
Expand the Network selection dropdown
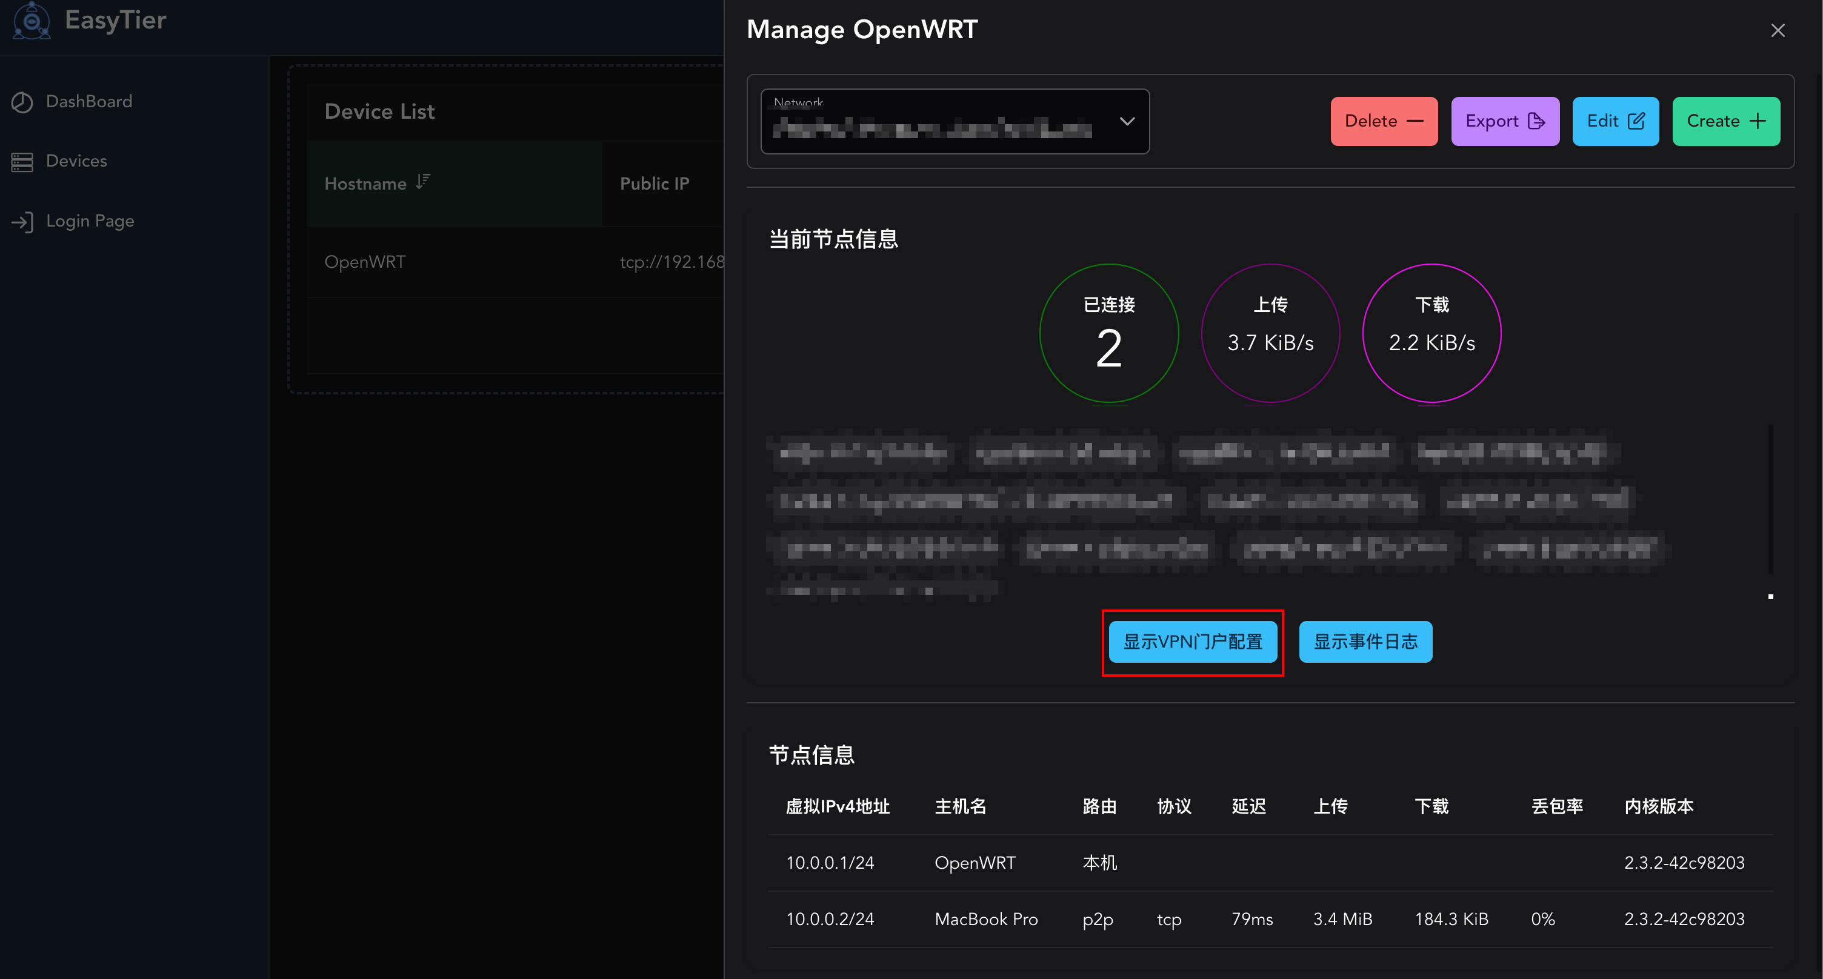[x=1127, y=121]
